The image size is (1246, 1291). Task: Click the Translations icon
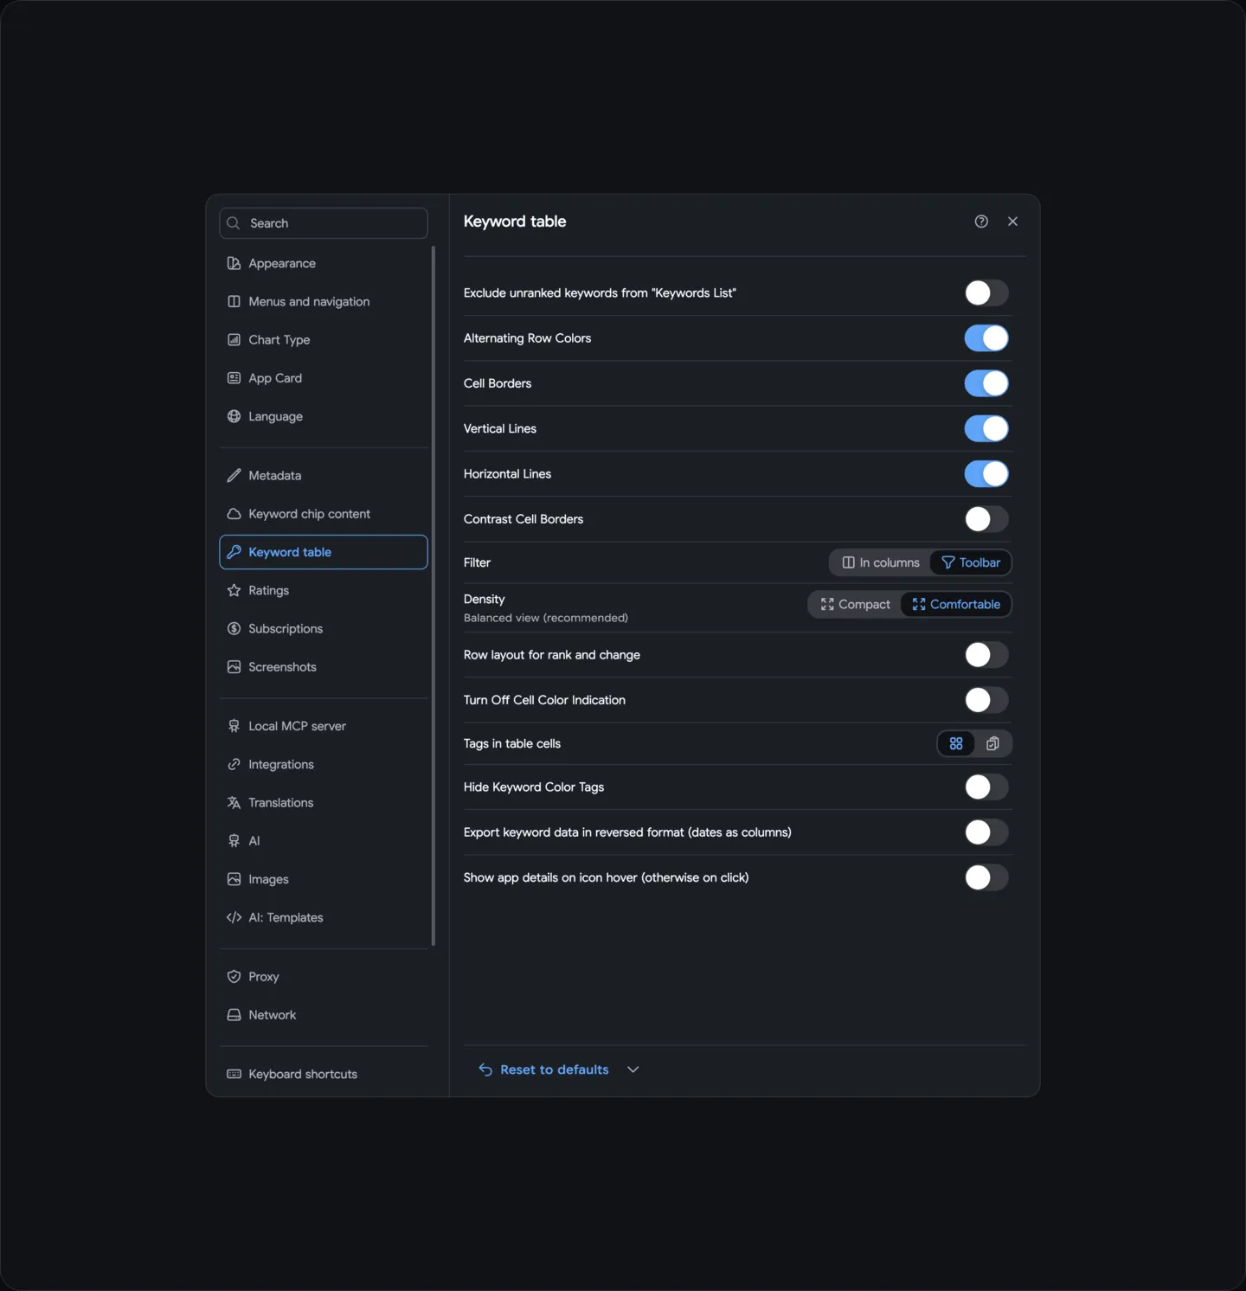(234, 803)
